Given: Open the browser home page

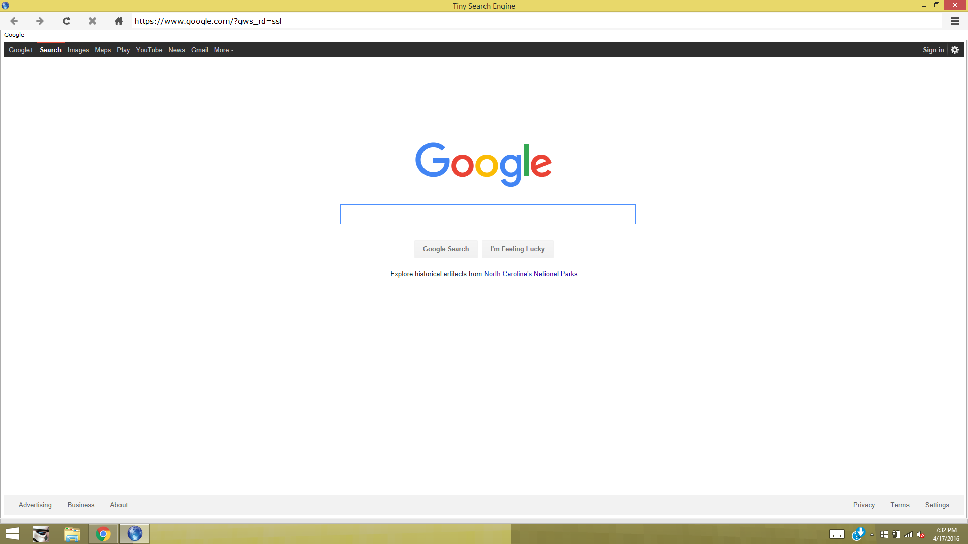Looking at the screenshot, I should (x=118, y=21).
